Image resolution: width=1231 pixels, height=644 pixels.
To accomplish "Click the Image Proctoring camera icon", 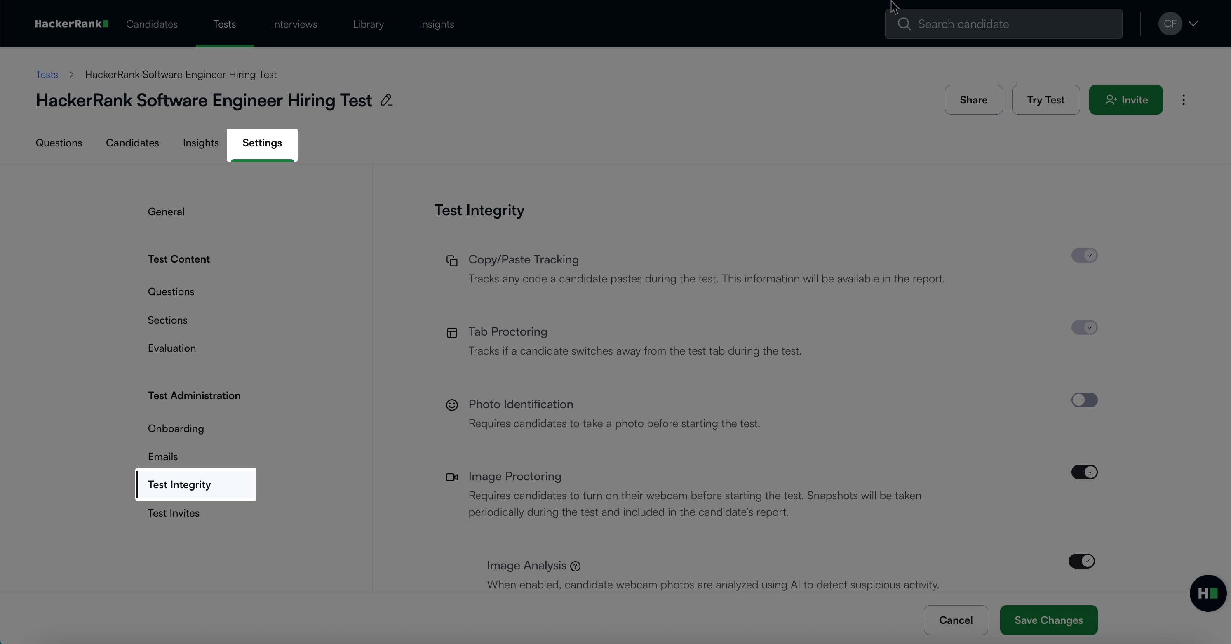I will click(451, 477).
